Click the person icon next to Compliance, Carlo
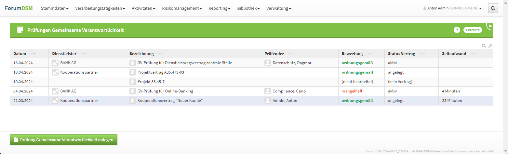This screenshot has height=154, width=508. [268, 91]
